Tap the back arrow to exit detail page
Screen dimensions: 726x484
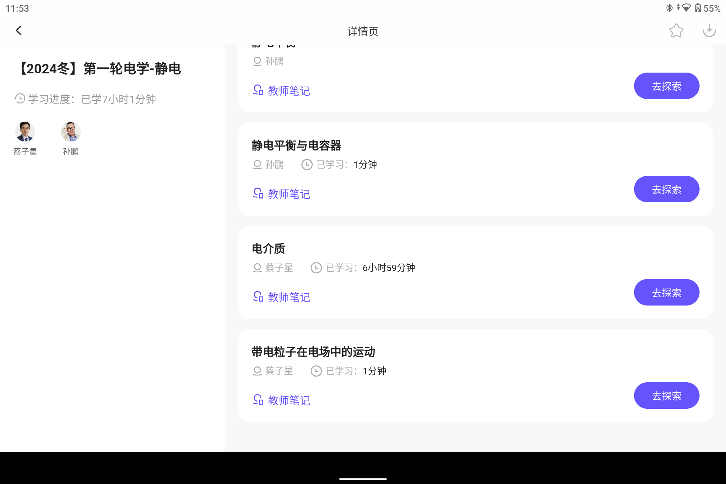18,30
